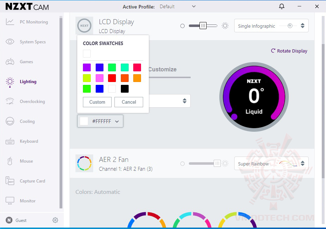326x229 pixels.
Task: Pick the aqua turquoise swatch
Action: [x=124, y=67]
